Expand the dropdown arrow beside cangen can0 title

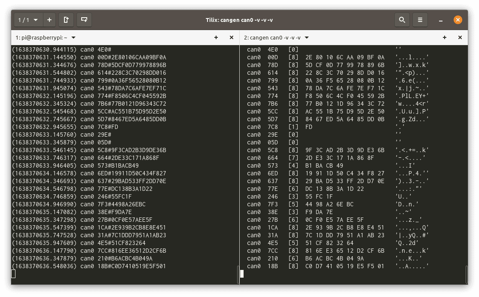click(x=307, y=37)
